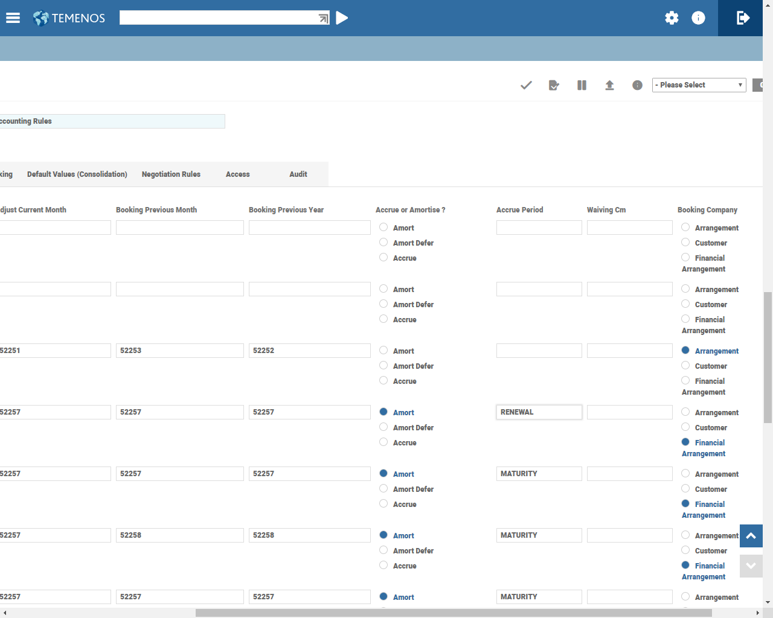Click the horizontal scrollbar at the bottom
The width and height of the screenshot is (773, 618).
pyautogui.click(x=453, y=613)
